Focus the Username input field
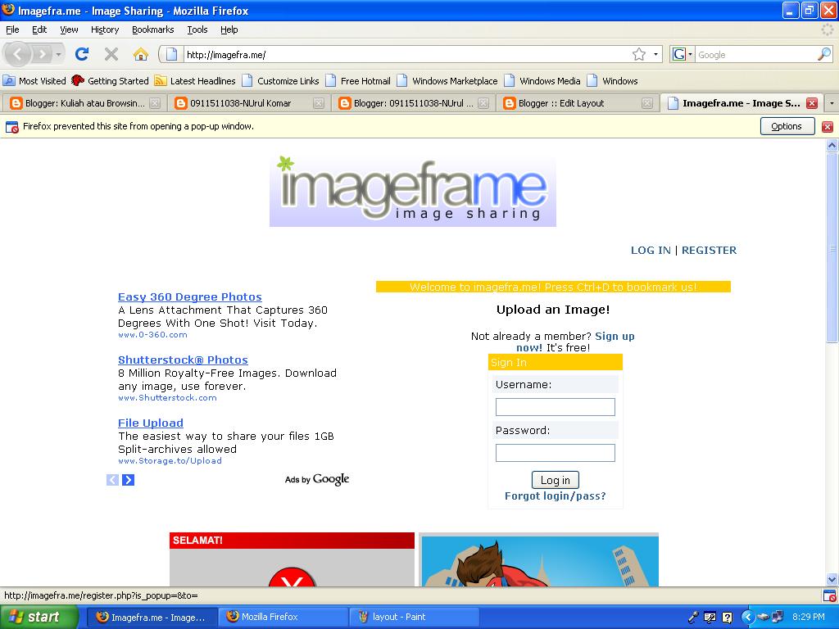This screenshot has height=629, width=839. 556,407
